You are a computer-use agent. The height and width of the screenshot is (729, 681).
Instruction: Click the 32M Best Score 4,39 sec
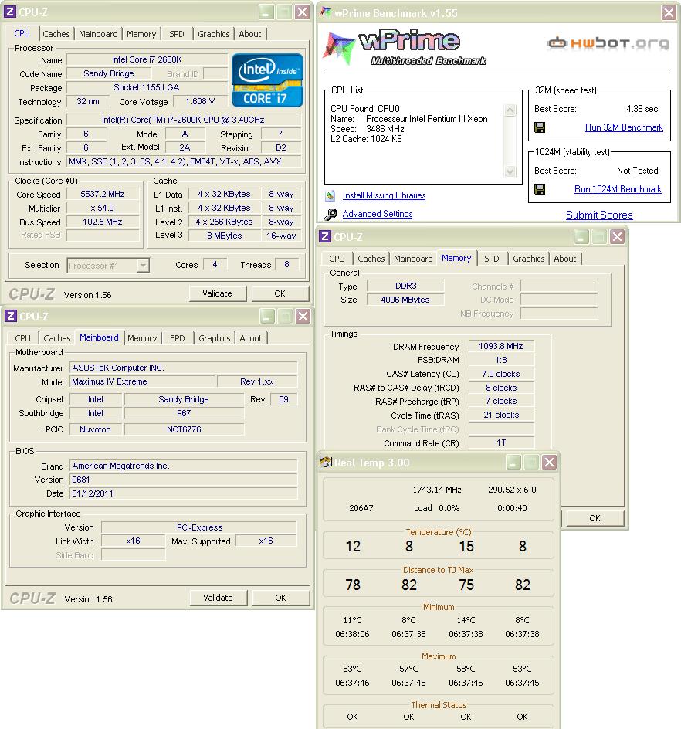coord(642,109)
